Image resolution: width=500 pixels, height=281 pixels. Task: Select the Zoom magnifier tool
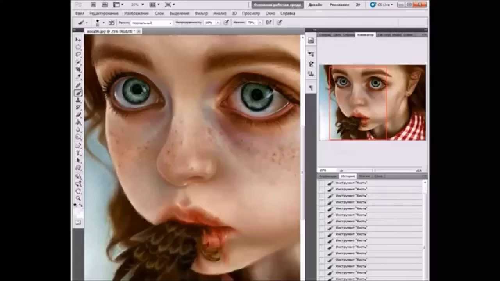(78, 198)
